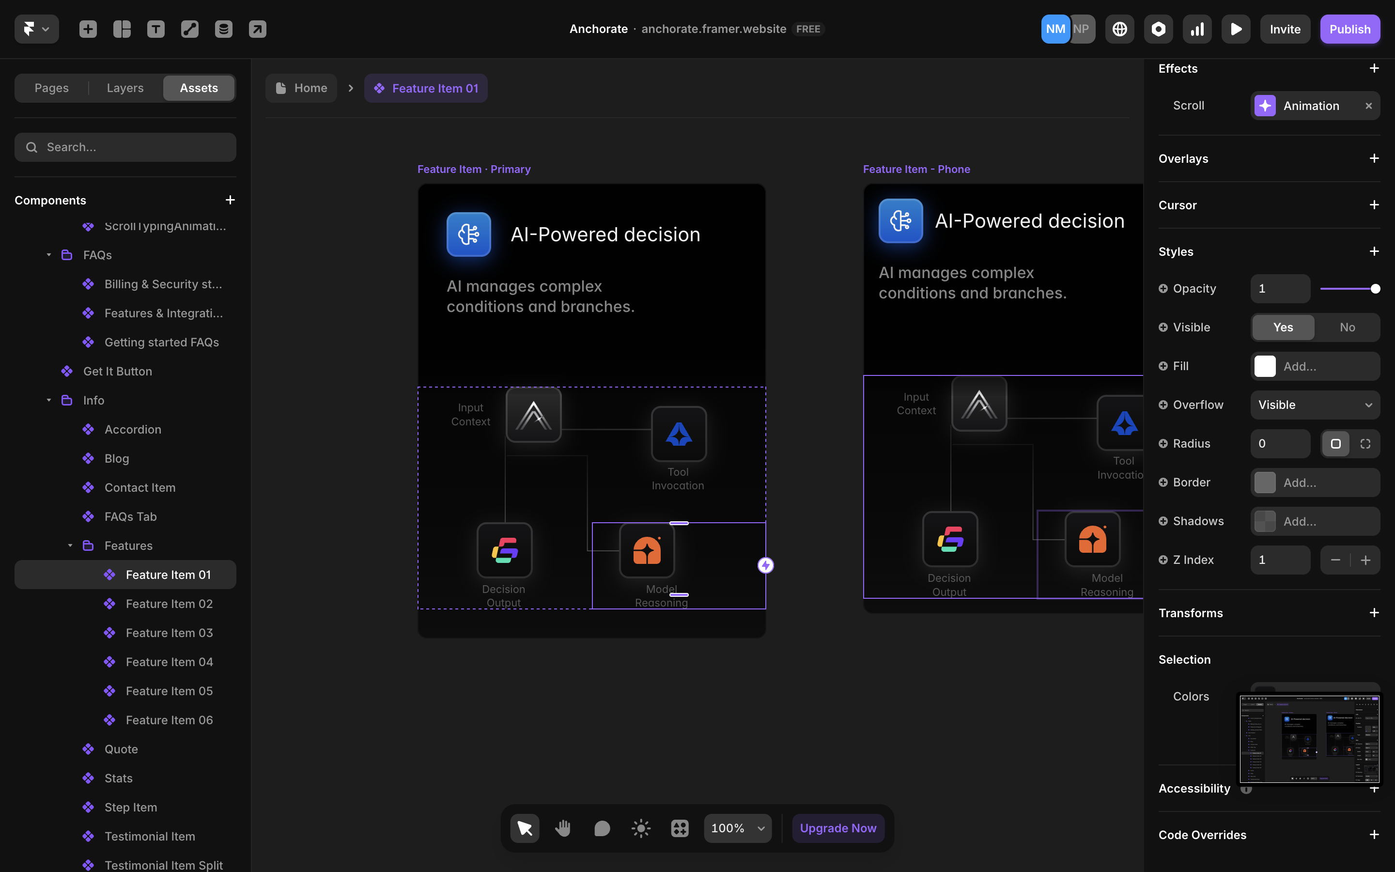Select the Text tool in top toolbar
This screenshot has height=872, width=1395.
click(155, 29)
